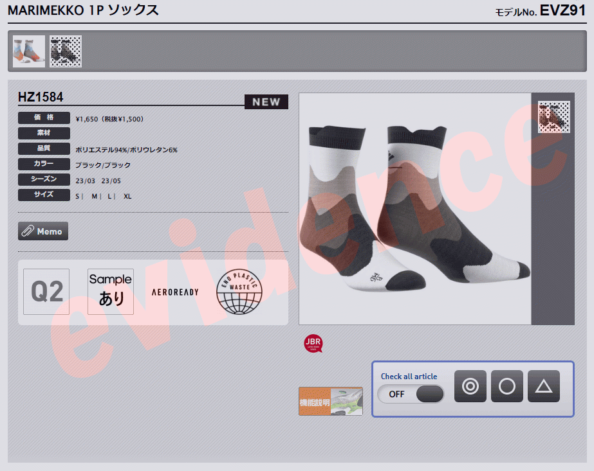Select the colorful socks thumbnail in top strip
Viewport: 594px width, 471px height.
pos(29,51)
